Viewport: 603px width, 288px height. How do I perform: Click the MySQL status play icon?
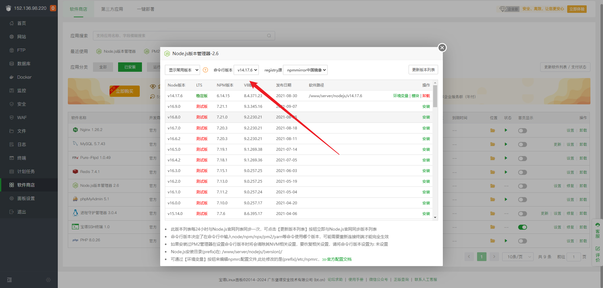pos(506,144)
